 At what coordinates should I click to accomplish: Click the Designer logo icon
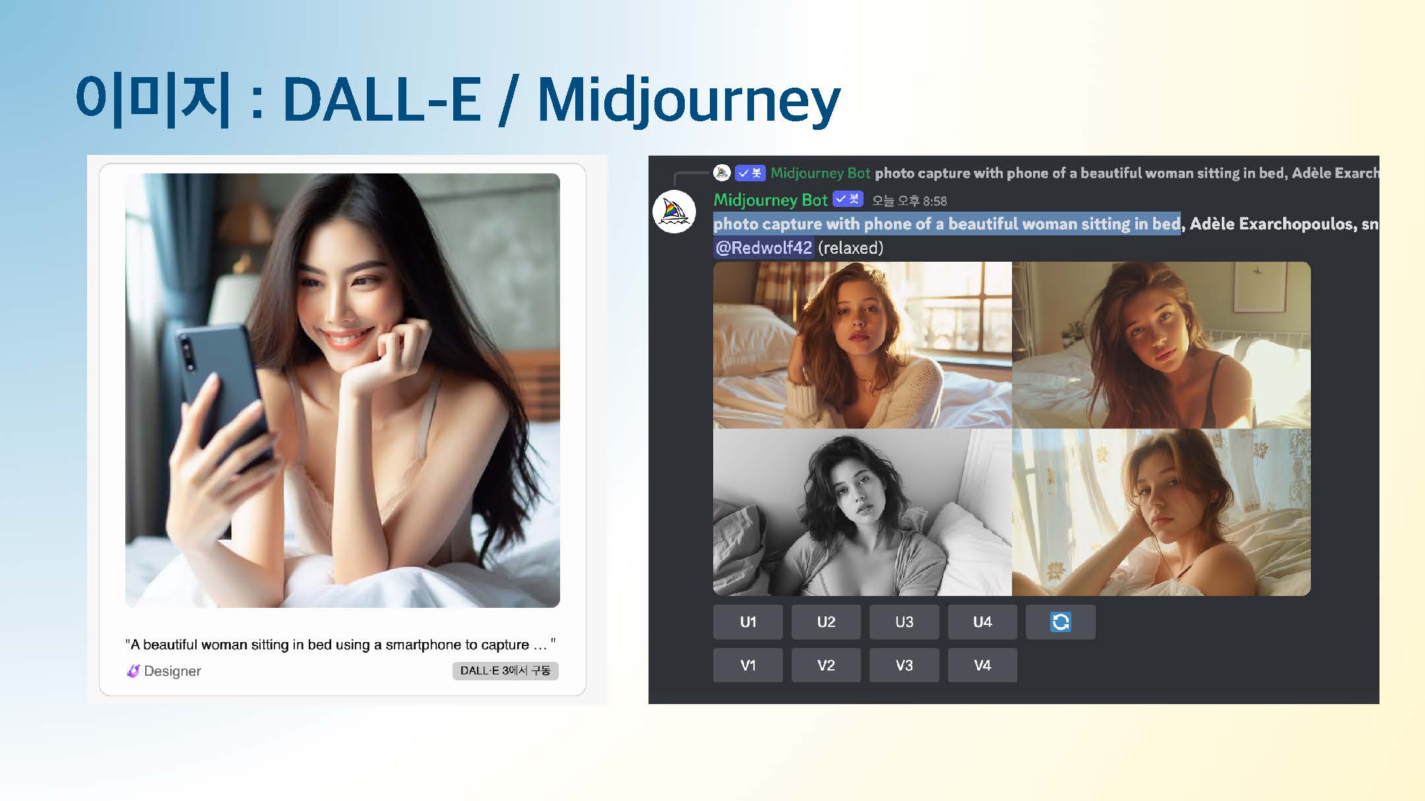coord(133,671)
